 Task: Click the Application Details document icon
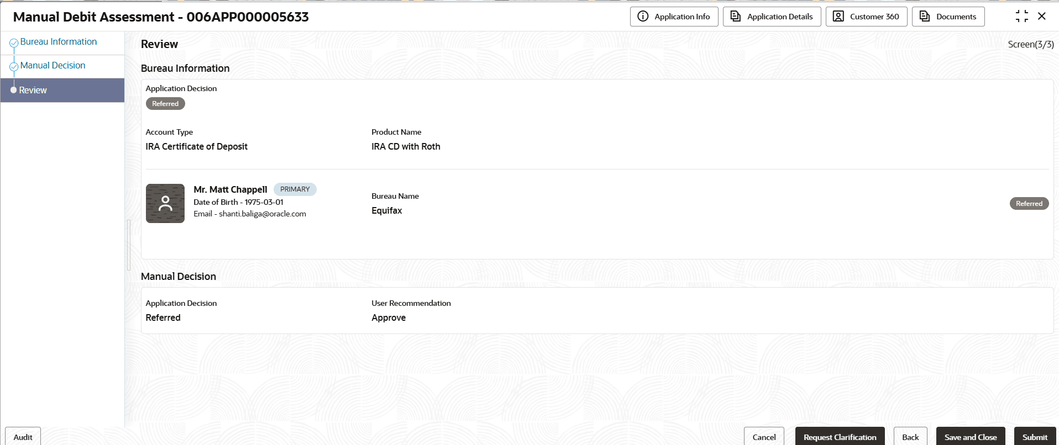pos(736,17)
